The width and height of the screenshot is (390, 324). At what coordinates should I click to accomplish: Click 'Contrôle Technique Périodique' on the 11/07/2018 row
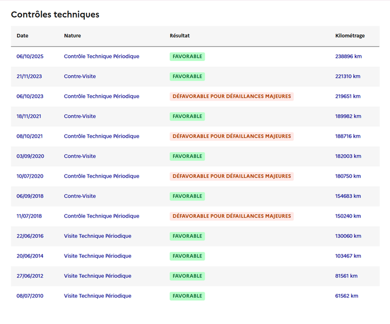point(102,216)
